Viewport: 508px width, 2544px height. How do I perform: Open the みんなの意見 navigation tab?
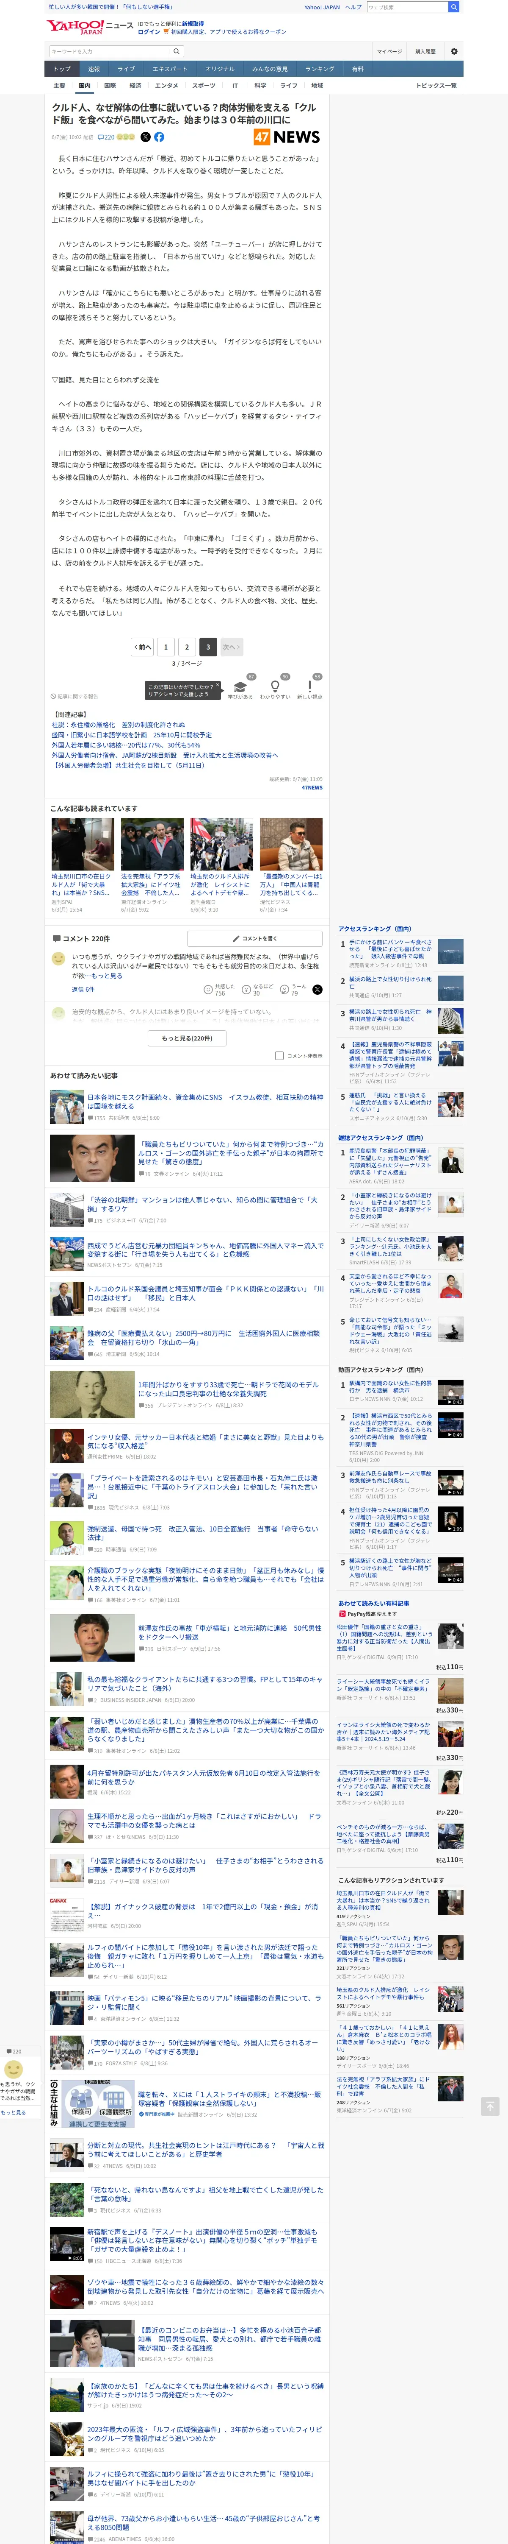click(x=269, y=69)
